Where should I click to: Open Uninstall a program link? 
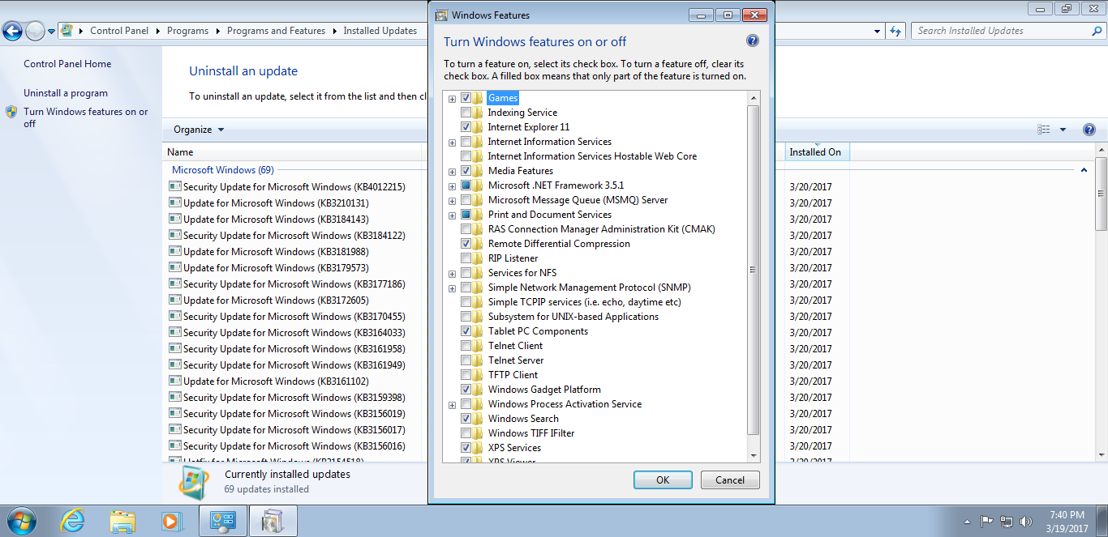(66, 93)
